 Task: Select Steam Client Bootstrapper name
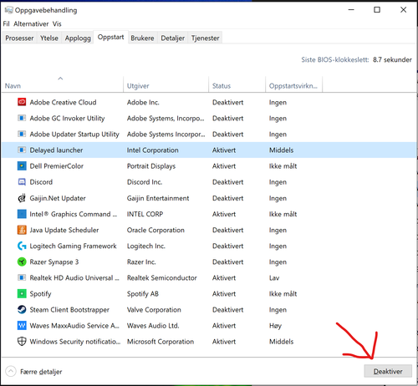69,310
